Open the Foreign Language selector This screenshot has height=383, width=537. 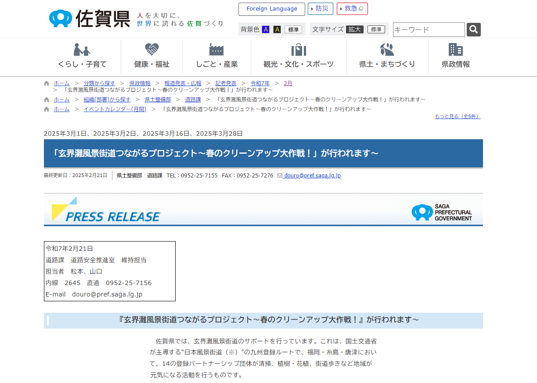(x=271, y=9)
